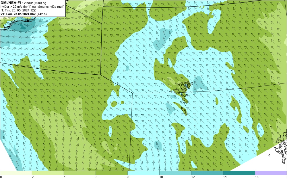Click the legend scale label "12"
This screenshot has width=287, height=179.
tap(193, 177)
